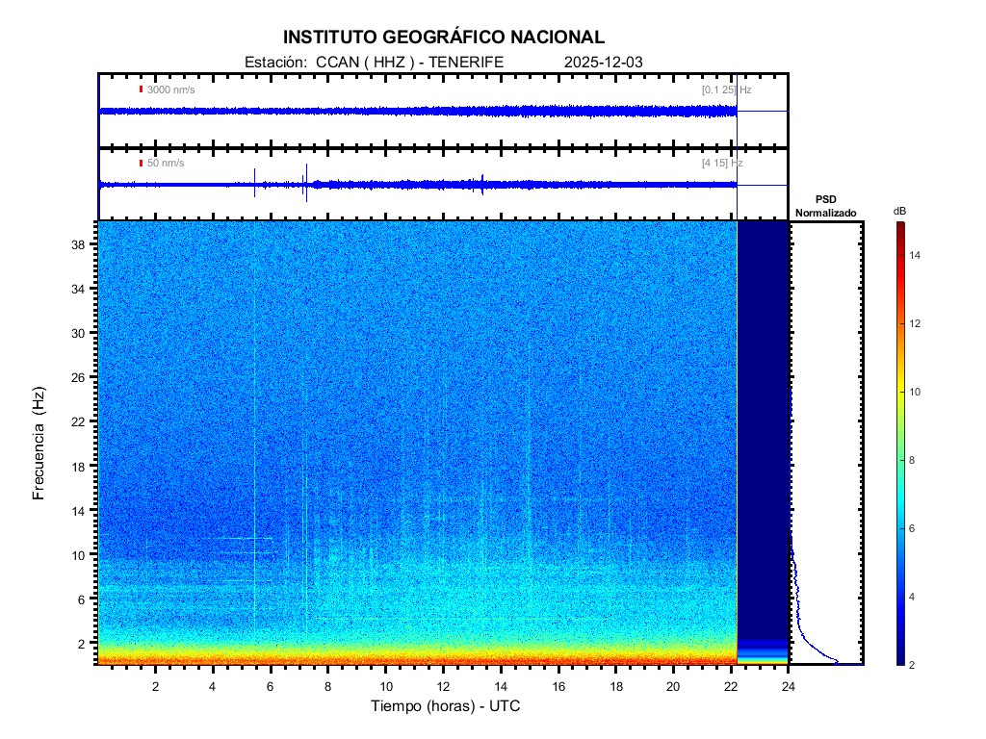Click the colorbar tick labeled 6
The width and height of the screenshot is (986, 739).
pyautogui.click(x=917, y=528)
